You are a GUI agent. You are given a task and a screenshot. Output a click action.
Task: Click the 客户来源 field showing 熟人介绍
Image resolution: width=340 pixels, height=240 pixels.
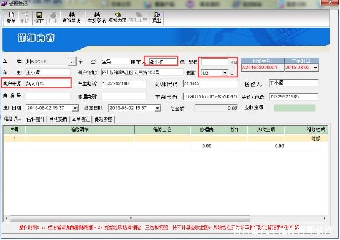tap(48, 83)
